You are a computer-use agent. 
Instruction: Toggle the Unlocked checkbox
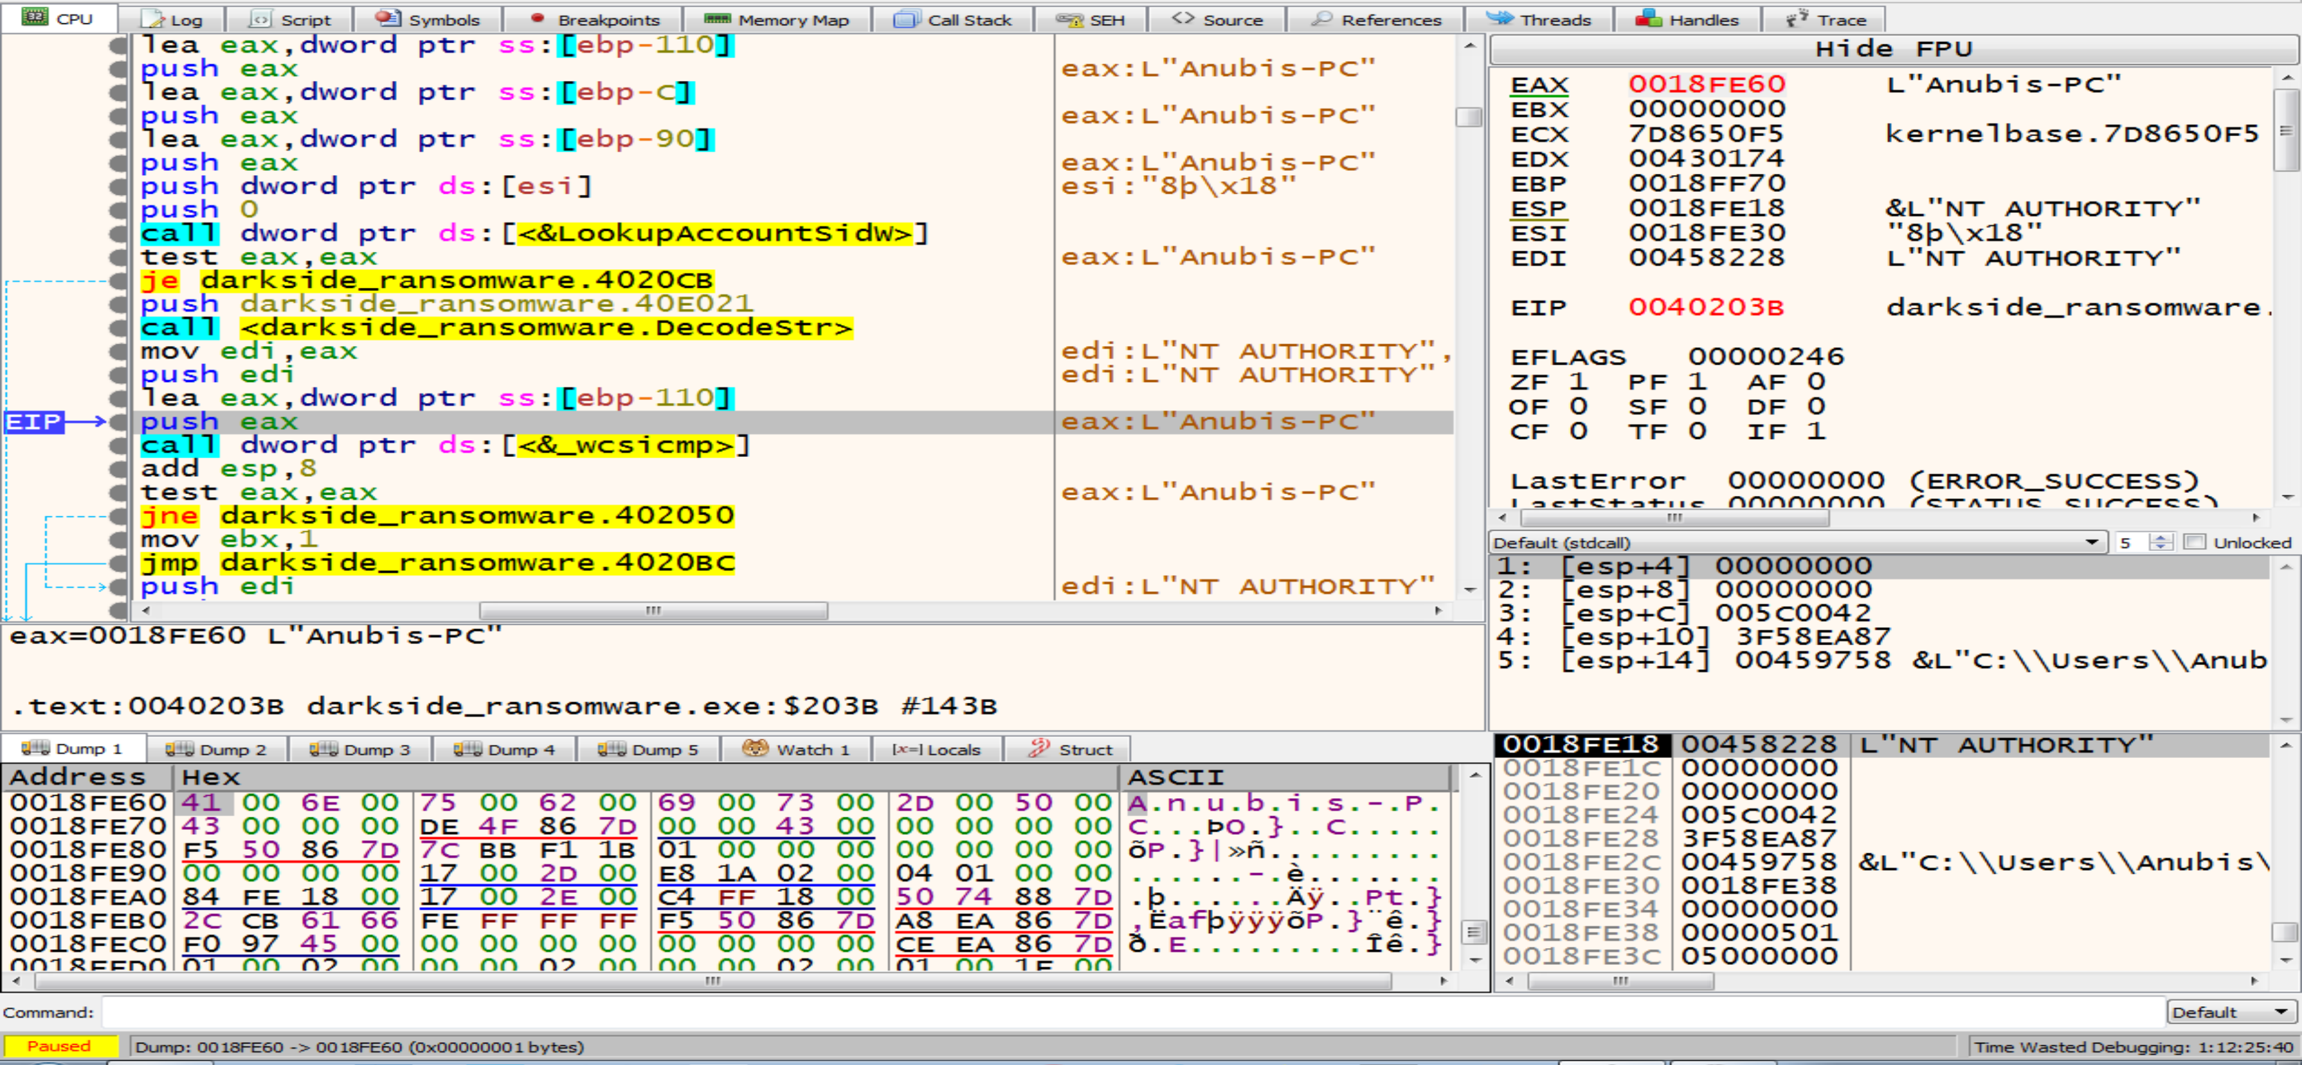pyautogui.click(x=2194, y=542)
